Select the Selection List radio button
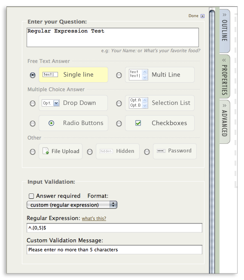Image resolution: width=244 pixels, height=280 pixels. [x=119, y=103]
